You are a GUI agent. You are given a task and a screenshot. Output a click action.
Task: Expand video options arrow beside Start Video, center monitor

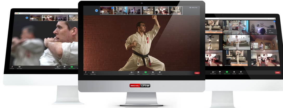point(96,73)
